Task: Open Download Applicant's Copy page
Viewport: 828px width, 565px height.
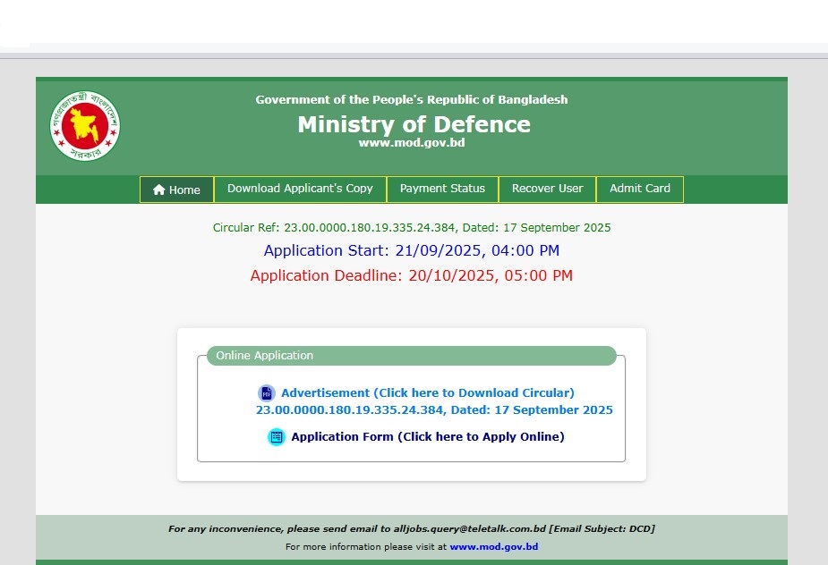Action: (x=300, y=189)
